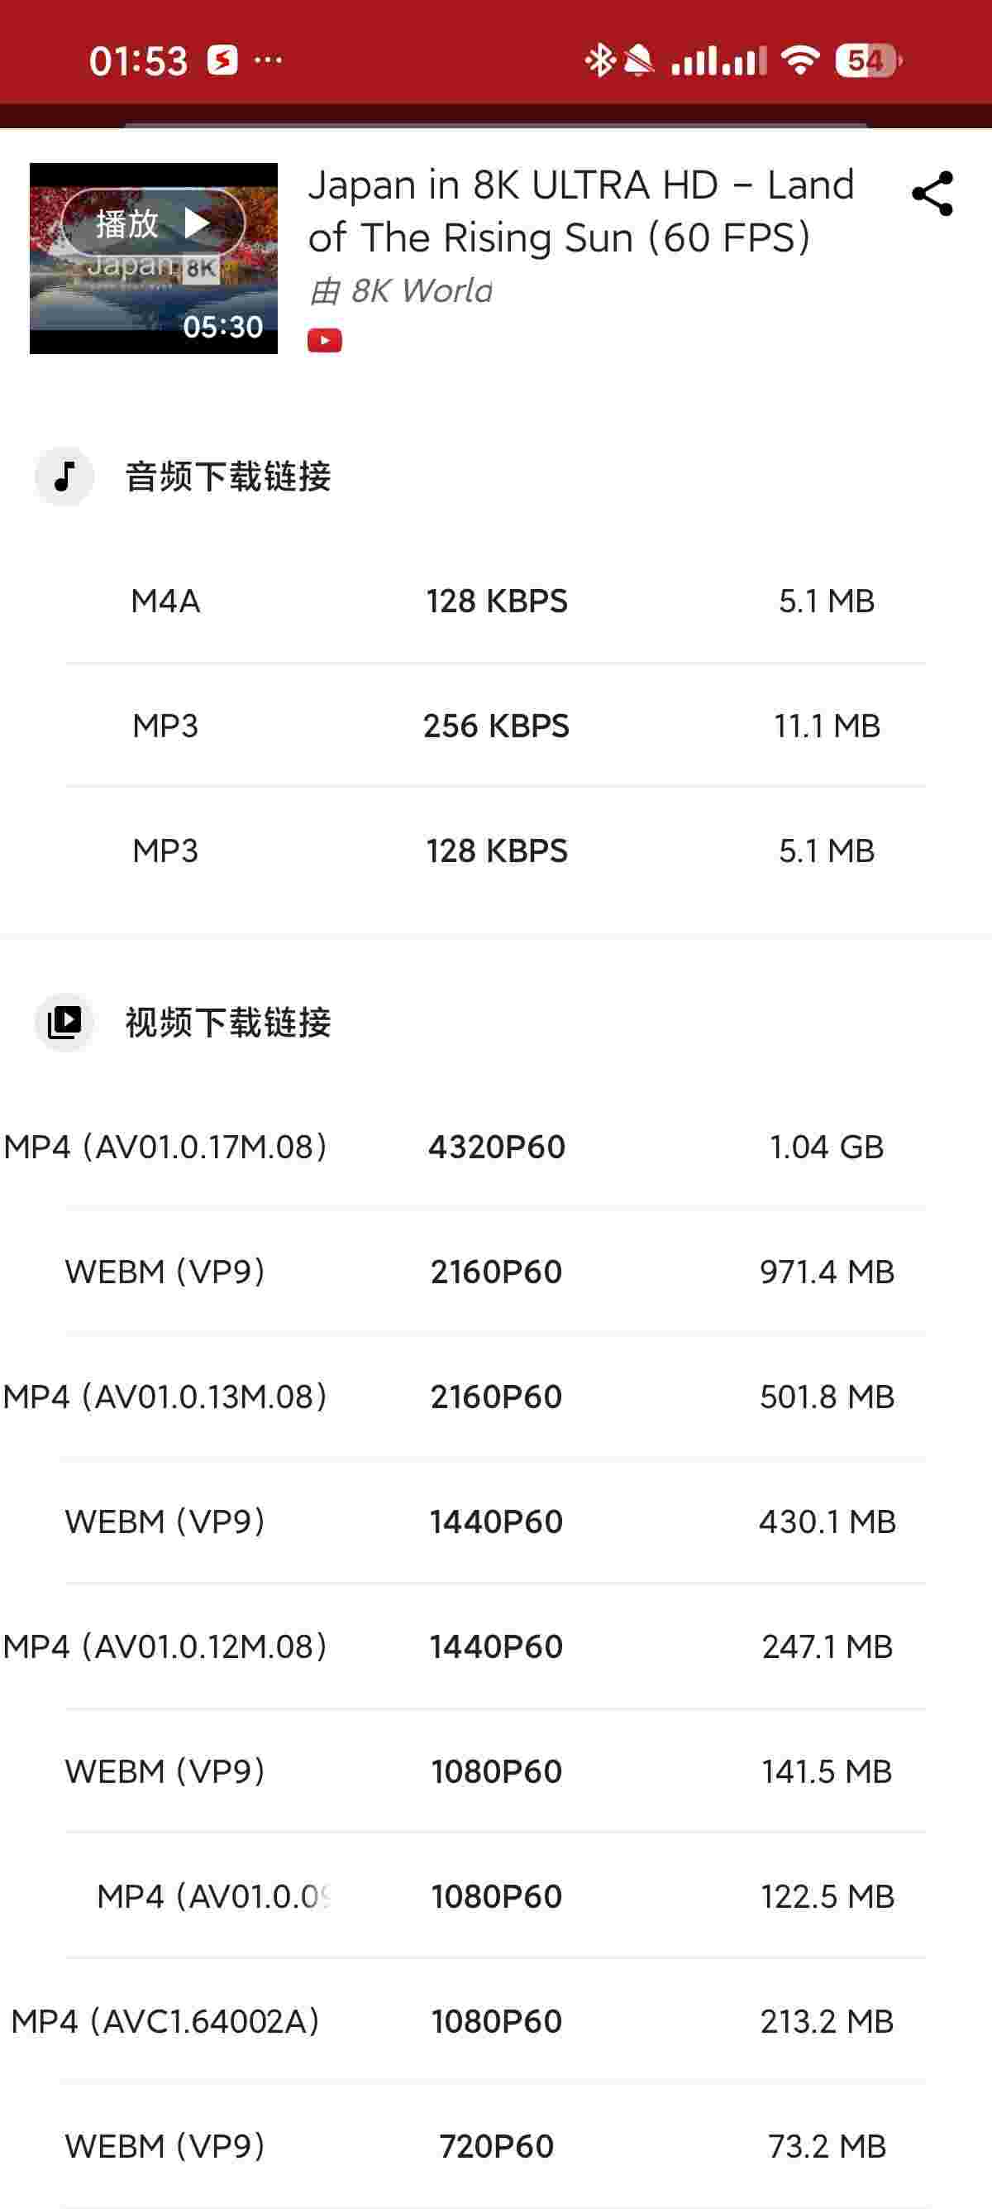Tap the Wi-Fi icon in status bar

[x=800, y=61]
